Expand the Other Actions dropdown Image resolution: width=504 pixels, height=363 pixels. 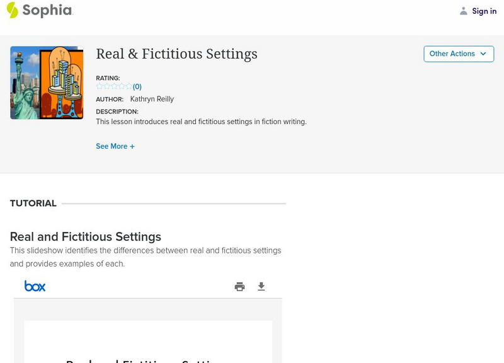pos(458,54)
